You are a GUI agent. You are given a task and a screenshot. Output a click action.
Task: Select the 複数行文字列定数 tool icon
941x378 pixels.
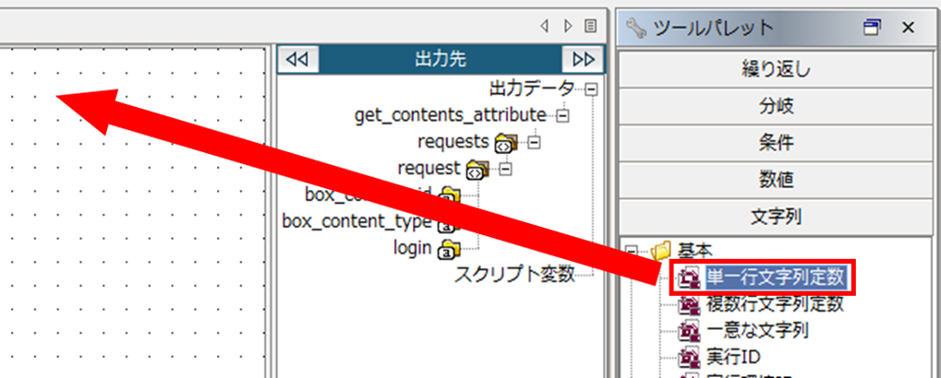point(690,303)
